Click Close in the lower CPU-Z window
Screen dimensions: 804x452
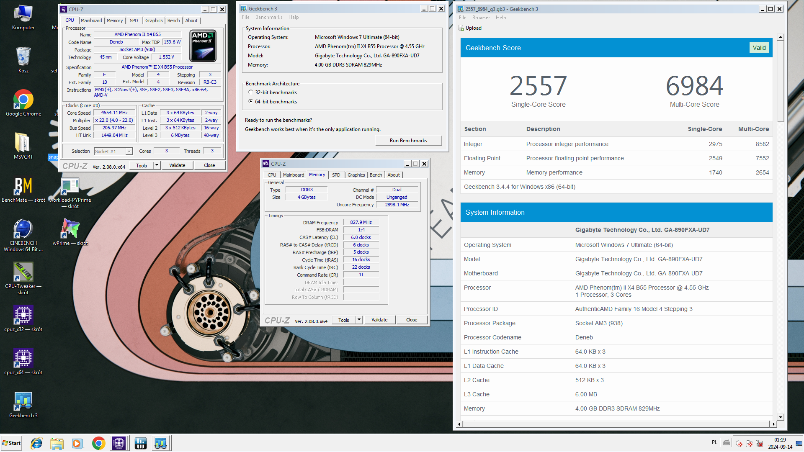point(412,320)
